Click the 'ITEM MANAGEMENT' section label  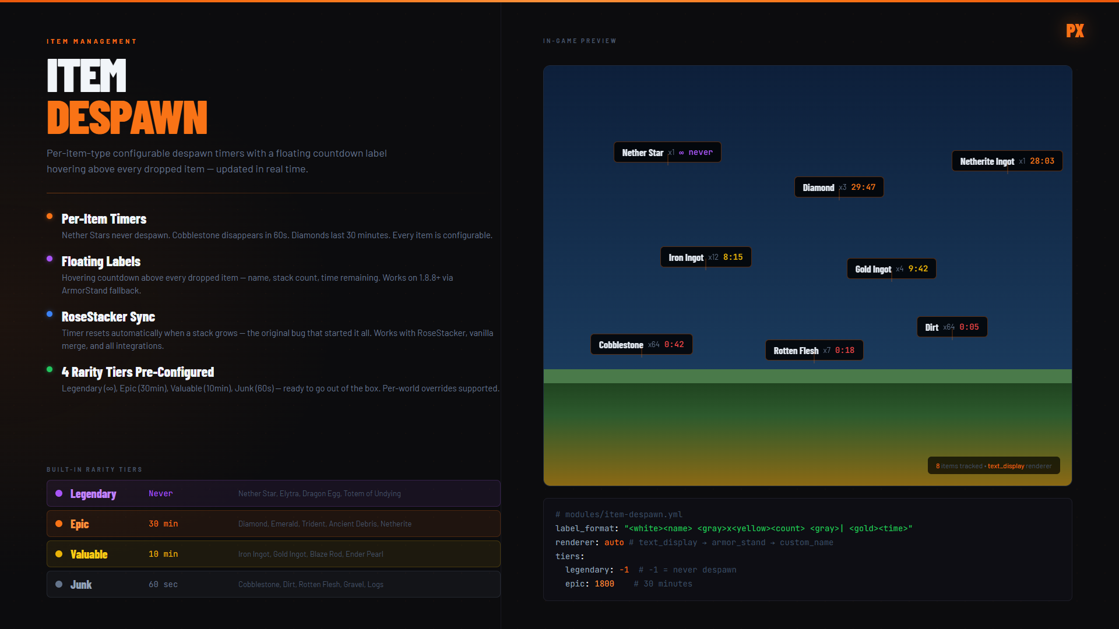(x=92, y=41)
